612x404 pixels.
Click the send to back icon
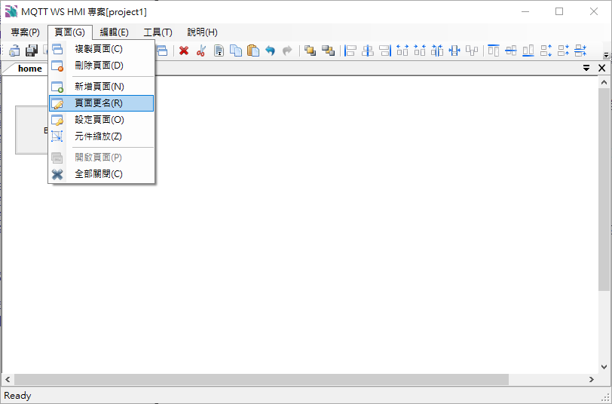tap(328, 50)
